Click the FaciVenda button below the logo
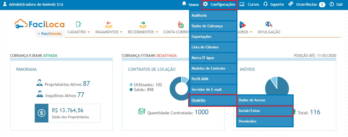Screen dimensions: 348x137 pos(50,34)
